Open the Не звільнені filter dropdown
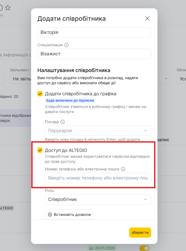The image size is (186, 251). tap(20, 79)
